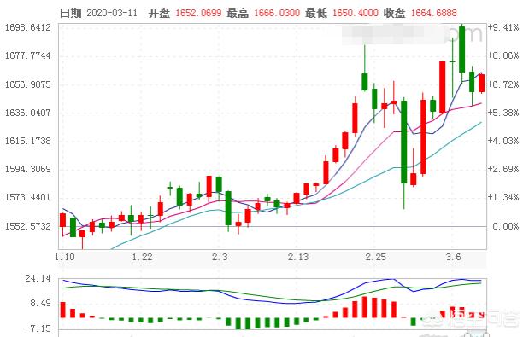
Task: Click the +5.38% percentage label
Action: (503, 113)
